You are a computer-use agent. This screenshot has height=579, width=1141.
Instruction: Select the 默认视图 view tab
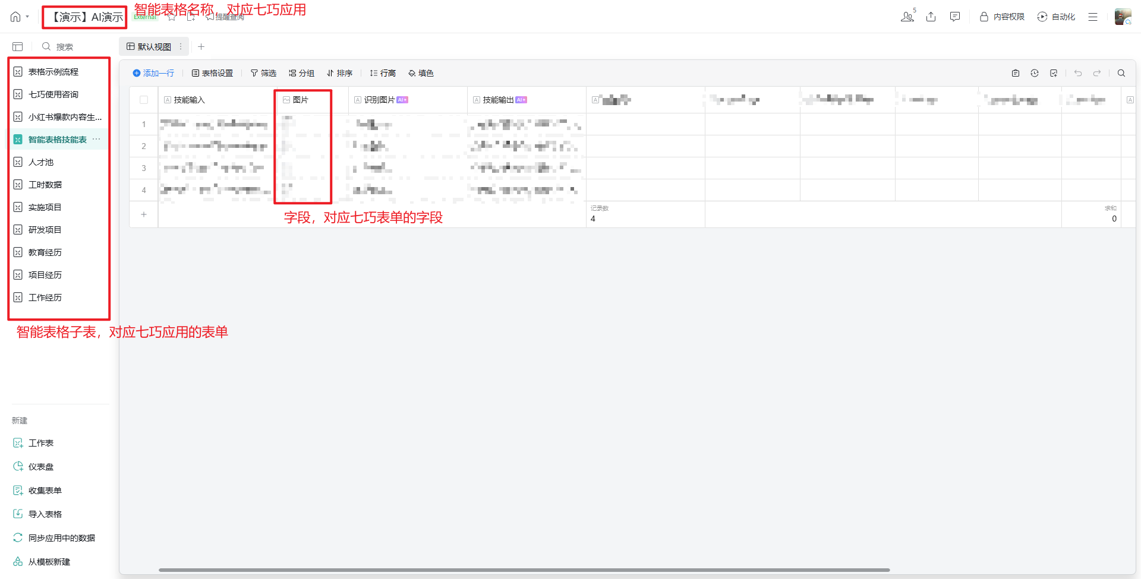(x=149, y=46)
